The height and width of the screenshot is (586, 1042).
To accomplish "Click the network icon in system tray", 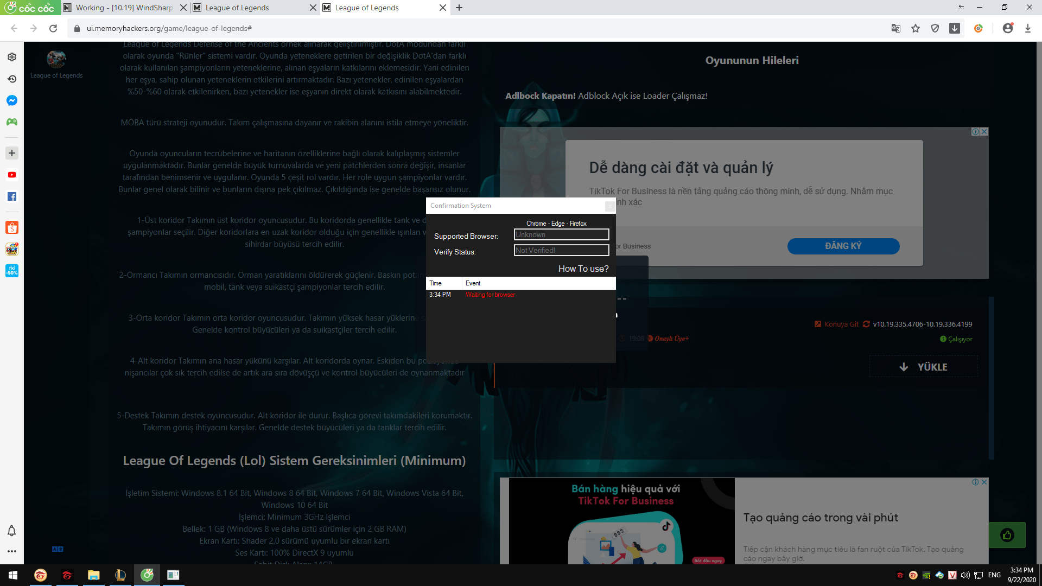I will (979, 575).
